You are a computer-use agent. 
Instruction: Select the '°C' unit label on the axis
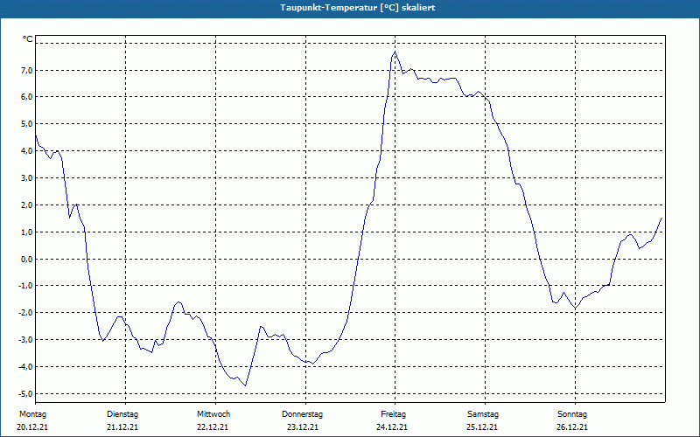[x=28, y=39]
